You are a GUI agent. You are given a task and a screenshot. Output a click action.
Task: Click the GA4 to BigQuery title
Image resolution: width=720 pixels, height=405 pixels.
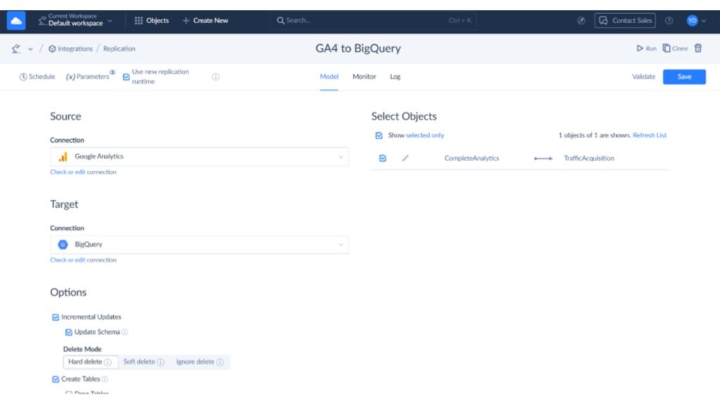point(358,49)
